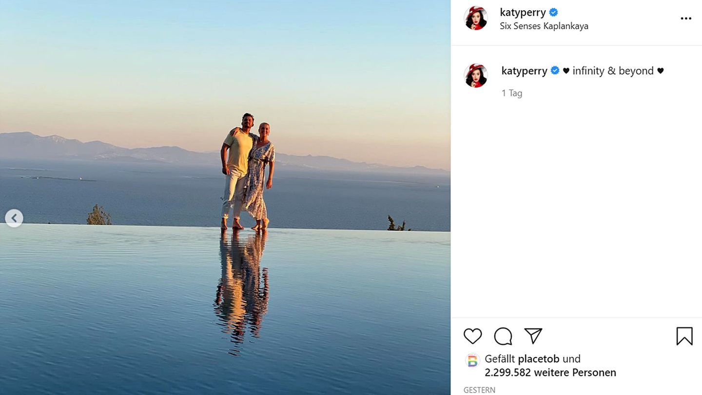This screenshot has height=395, width=702.
Task: Open placetob small rainbow profile icon
Action: pos(472,360)
